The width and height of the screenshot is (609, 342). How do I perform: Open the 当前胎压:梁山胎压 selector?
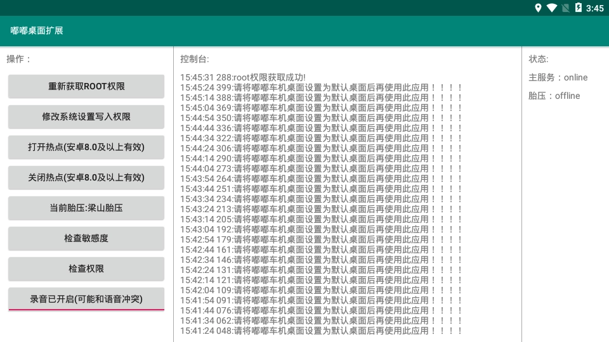(86, 208)
